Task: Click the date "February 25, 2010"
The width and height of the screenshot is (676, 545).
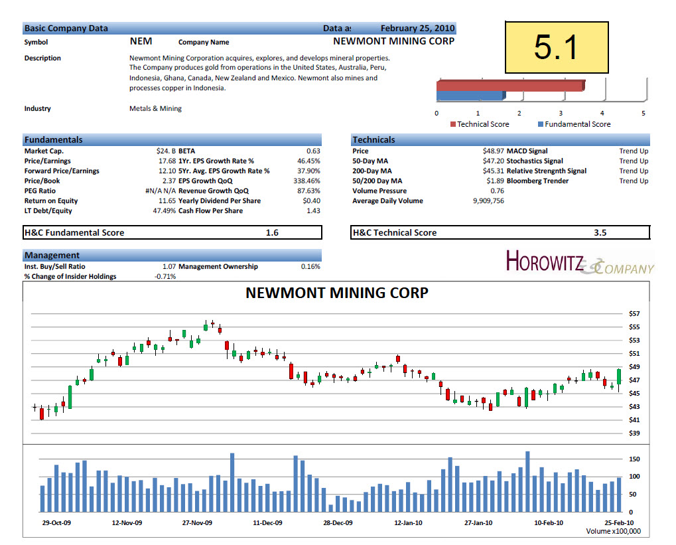Action: coord(417,29)
